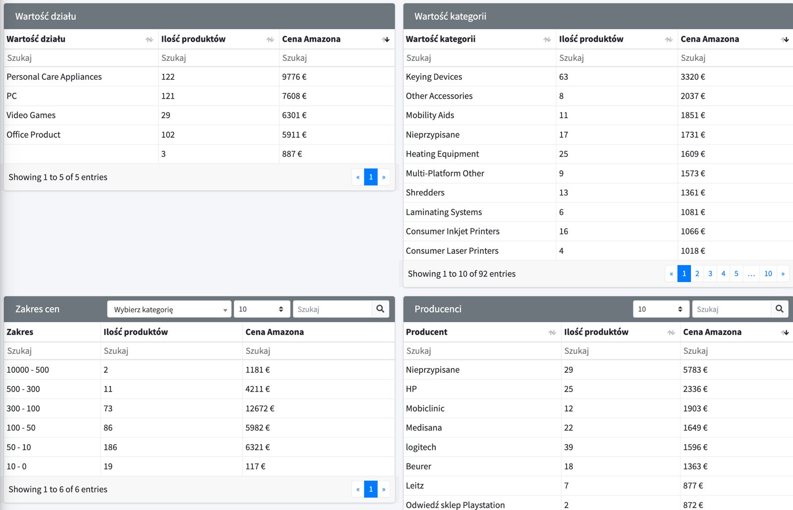The image size is (793, 510).
Task: Click previous page arrow in Zakres cen pagination
Action: (358, 489)
